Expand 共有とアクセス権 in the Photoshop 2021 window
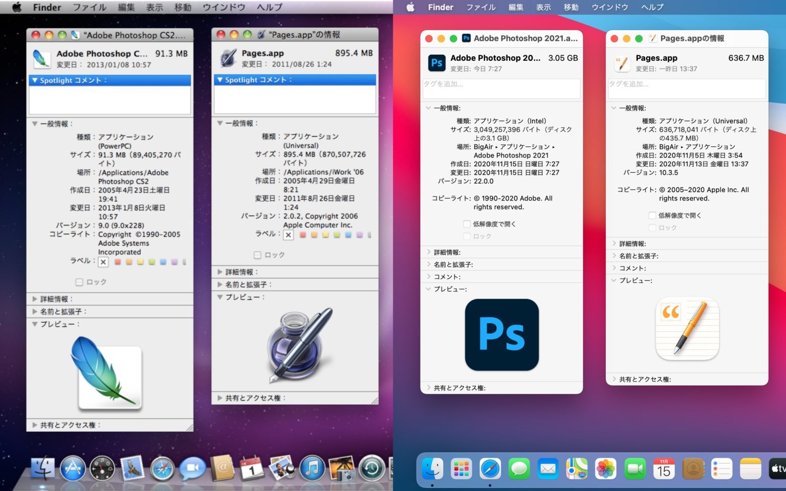 (x=429, y=388)
